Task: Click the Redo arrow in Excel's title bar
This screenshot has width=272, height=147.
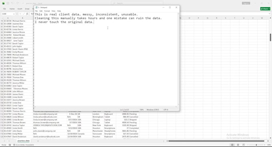Action: click(x=18, y=3)
